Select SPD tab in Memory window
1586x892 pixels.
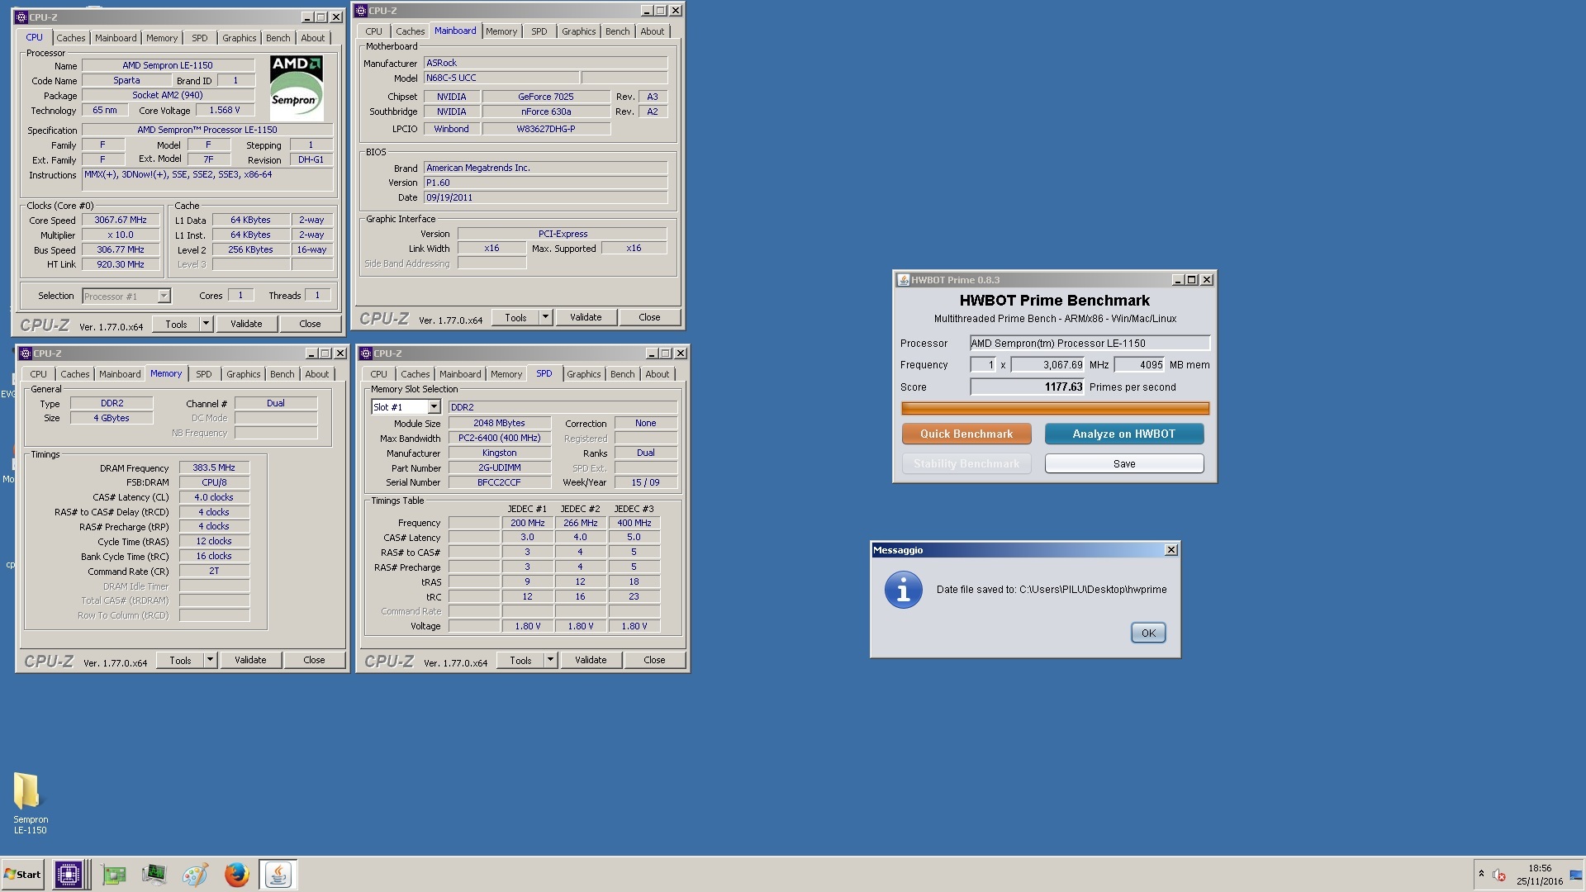(204, 374)
